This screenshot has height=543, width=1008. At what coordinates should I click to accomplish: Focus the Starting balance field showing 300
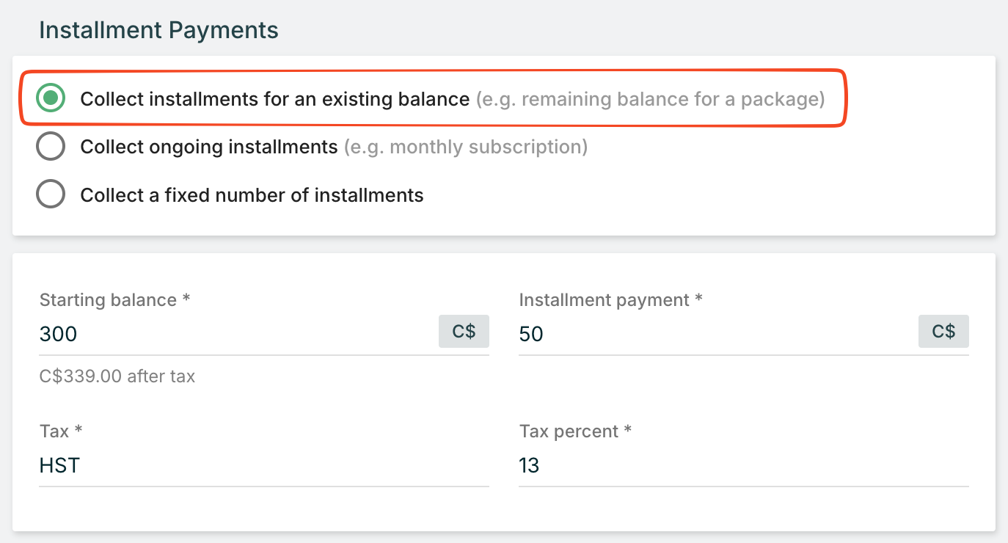tap(235, 335)
